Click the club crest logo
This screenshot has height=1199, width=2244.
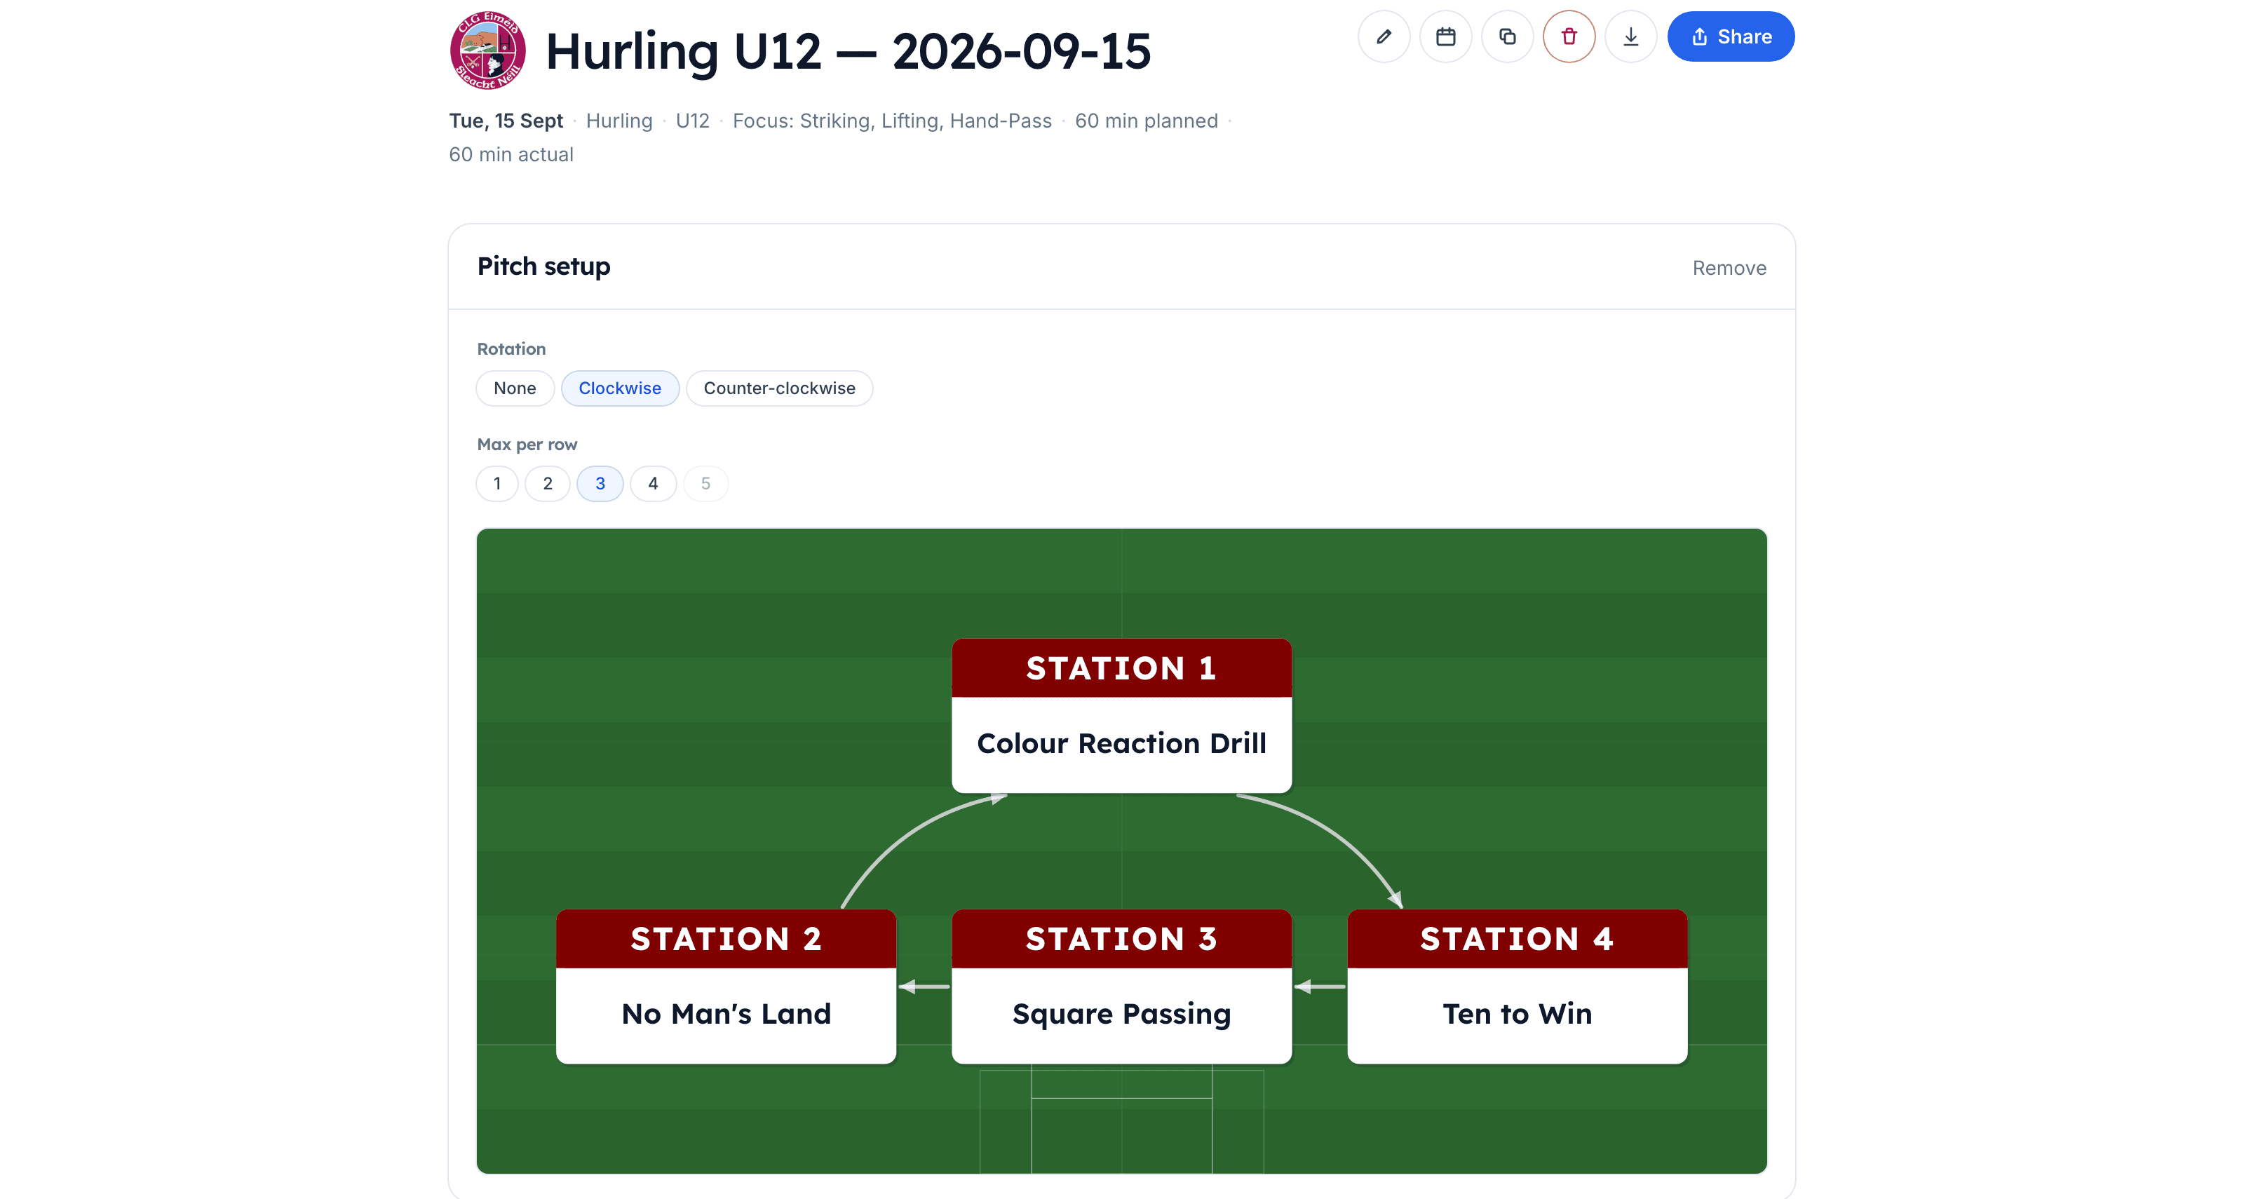point(488,50)
